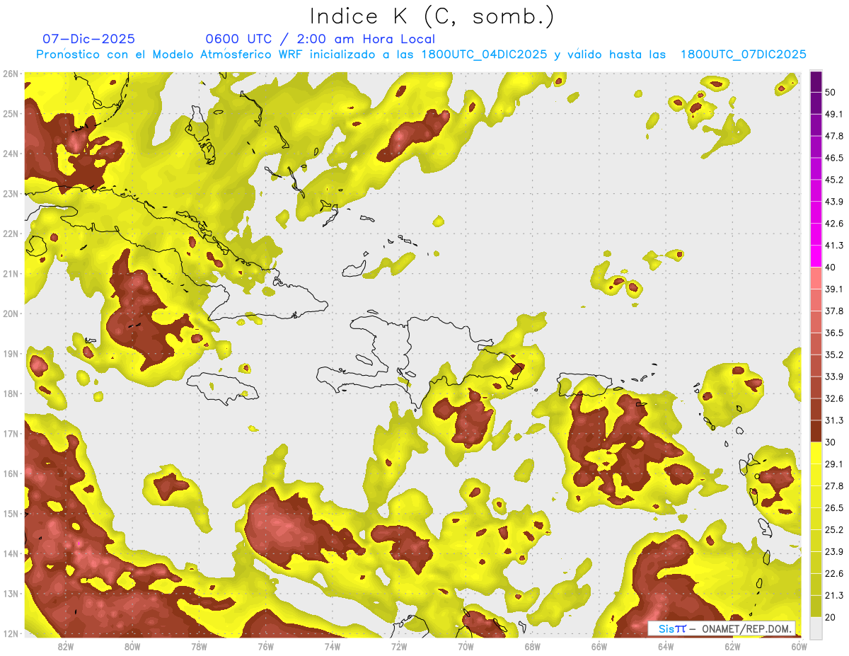Click the colorbar label "21.3"
849x656 pixels.
click(x=833, y=595)
